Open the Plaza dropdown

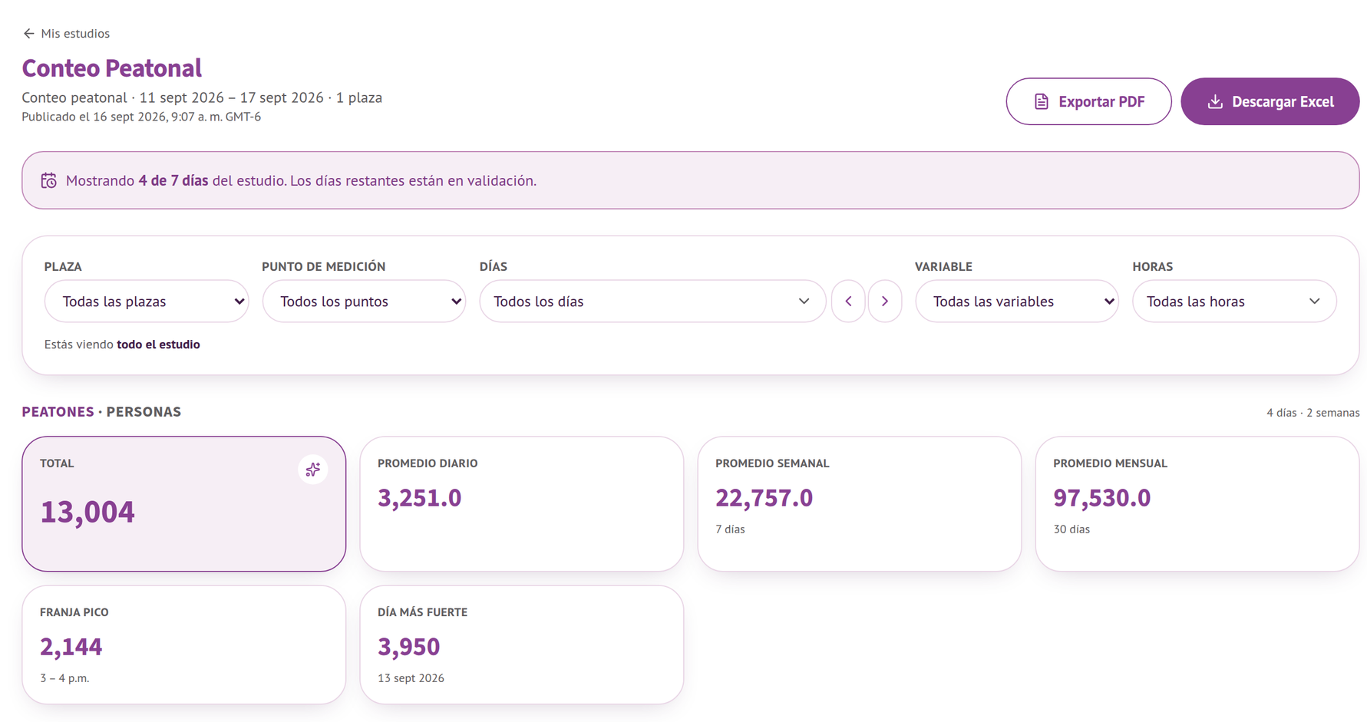147,301
